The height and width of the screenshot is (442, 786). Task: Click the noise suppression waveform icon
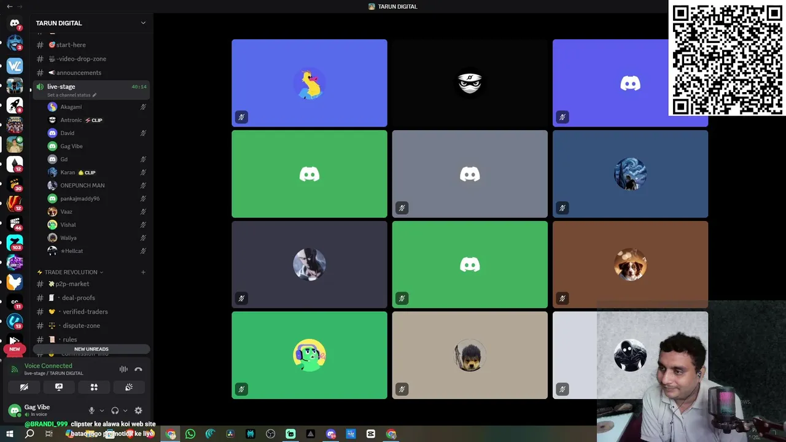point(123,369)
